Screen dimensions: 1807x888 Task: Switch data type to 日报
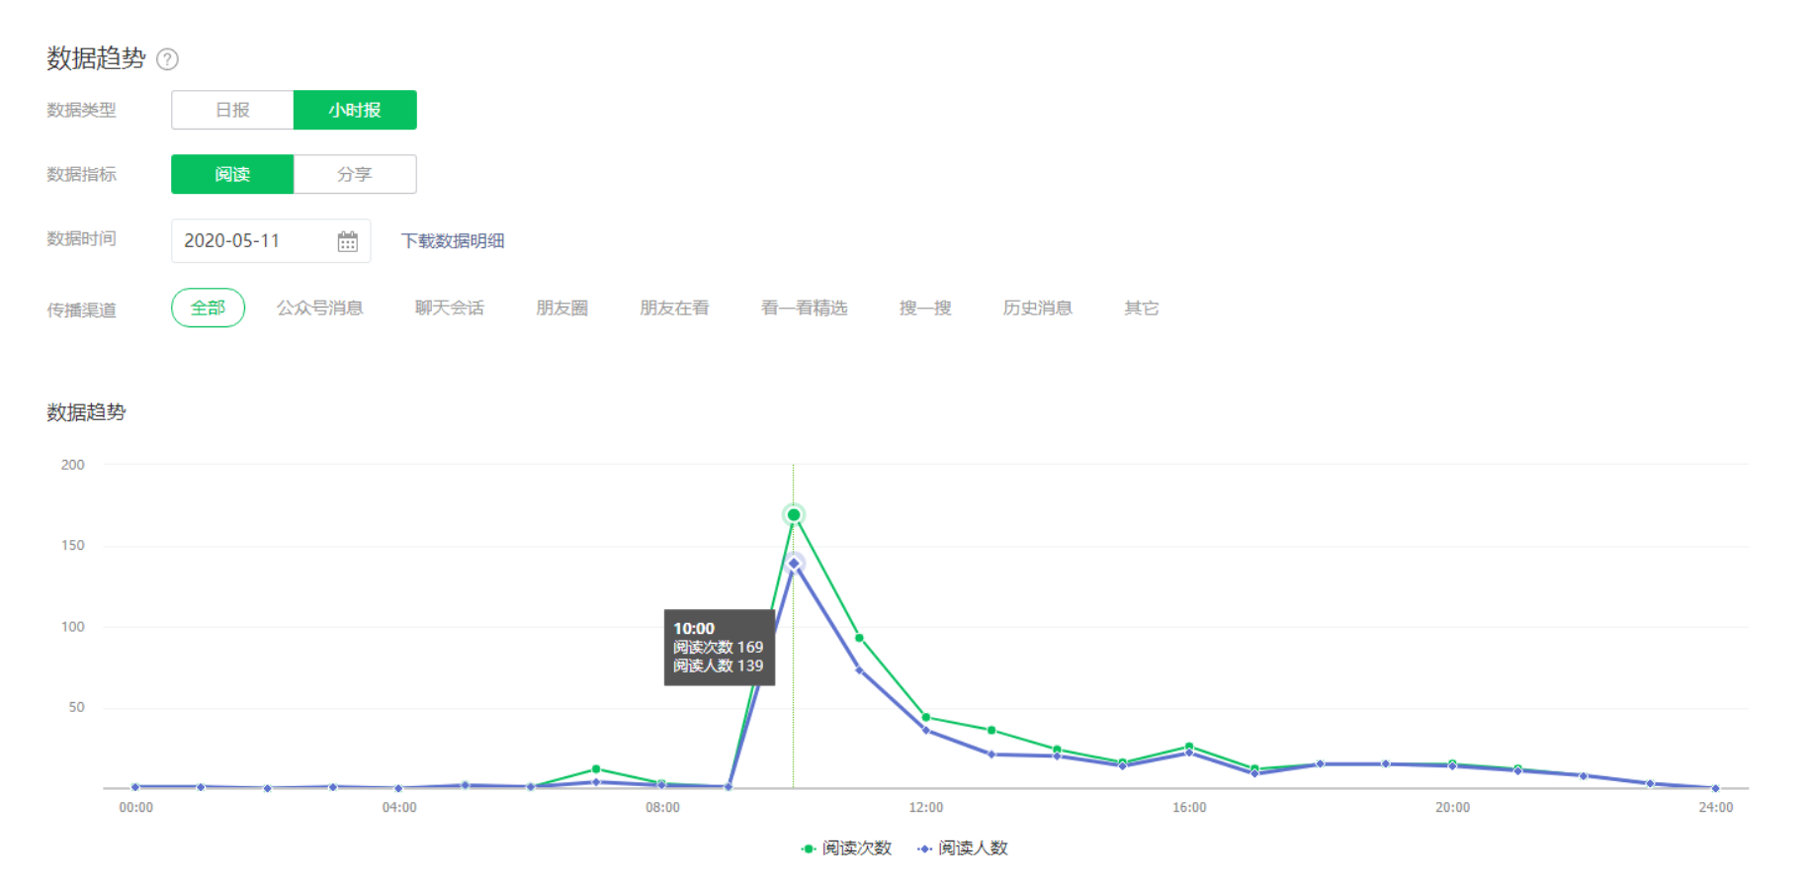[232, 110]
